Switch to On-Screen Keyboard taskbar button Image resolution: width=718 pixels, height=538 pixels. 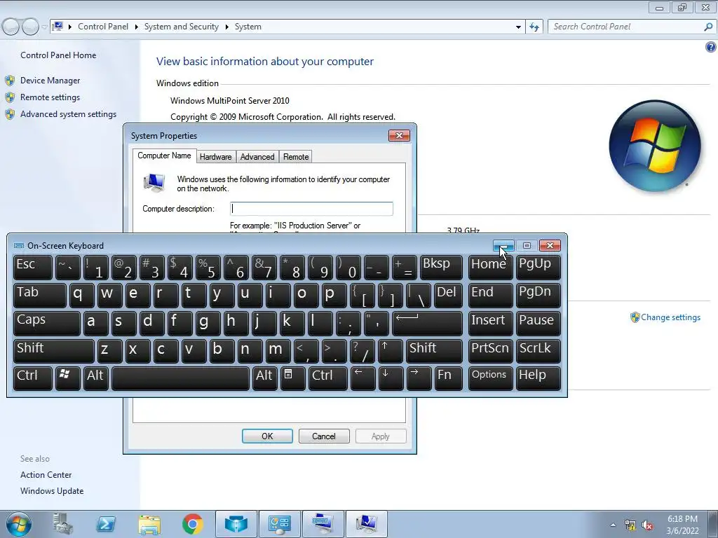click(323, 524)
